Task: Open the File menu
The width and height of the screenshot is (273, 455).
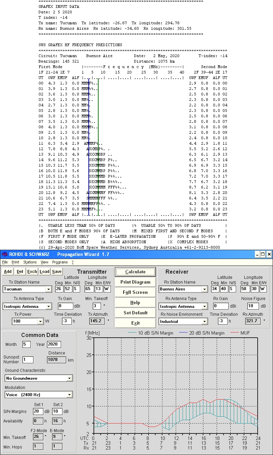Action: pos(5,262)
